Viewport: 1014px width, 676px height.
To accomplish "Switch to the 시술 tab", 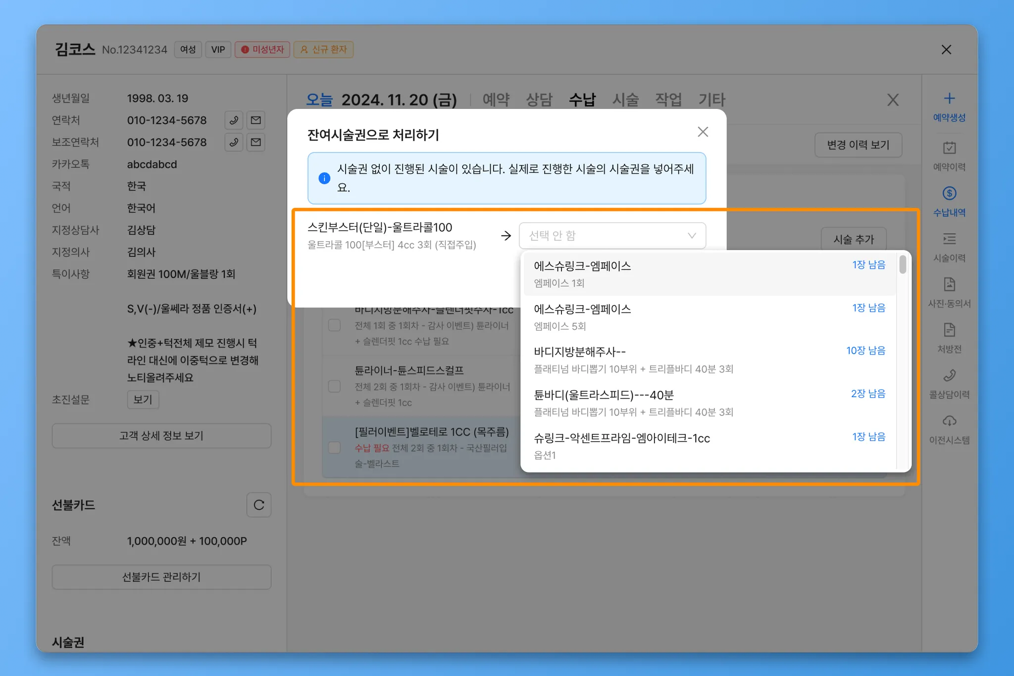I will pyautogui.click(x=625, y=100).
